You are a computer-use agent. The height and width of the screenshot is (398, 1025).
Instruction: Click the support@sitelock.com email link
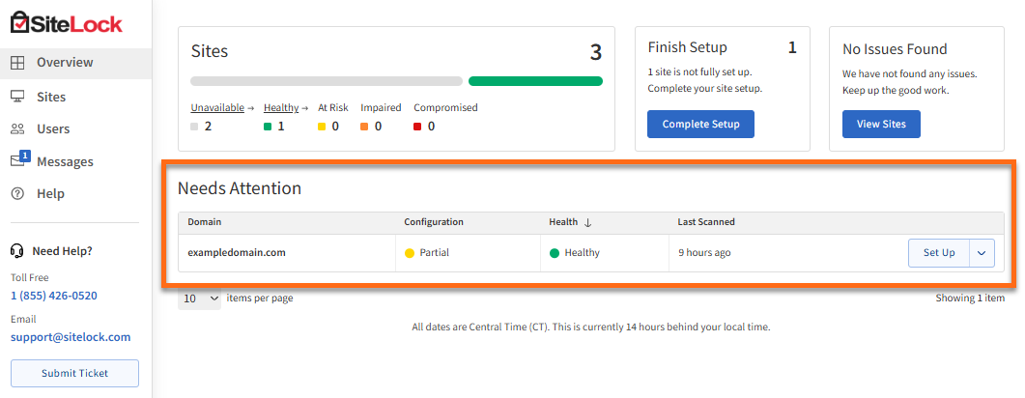tap(71, 337)
